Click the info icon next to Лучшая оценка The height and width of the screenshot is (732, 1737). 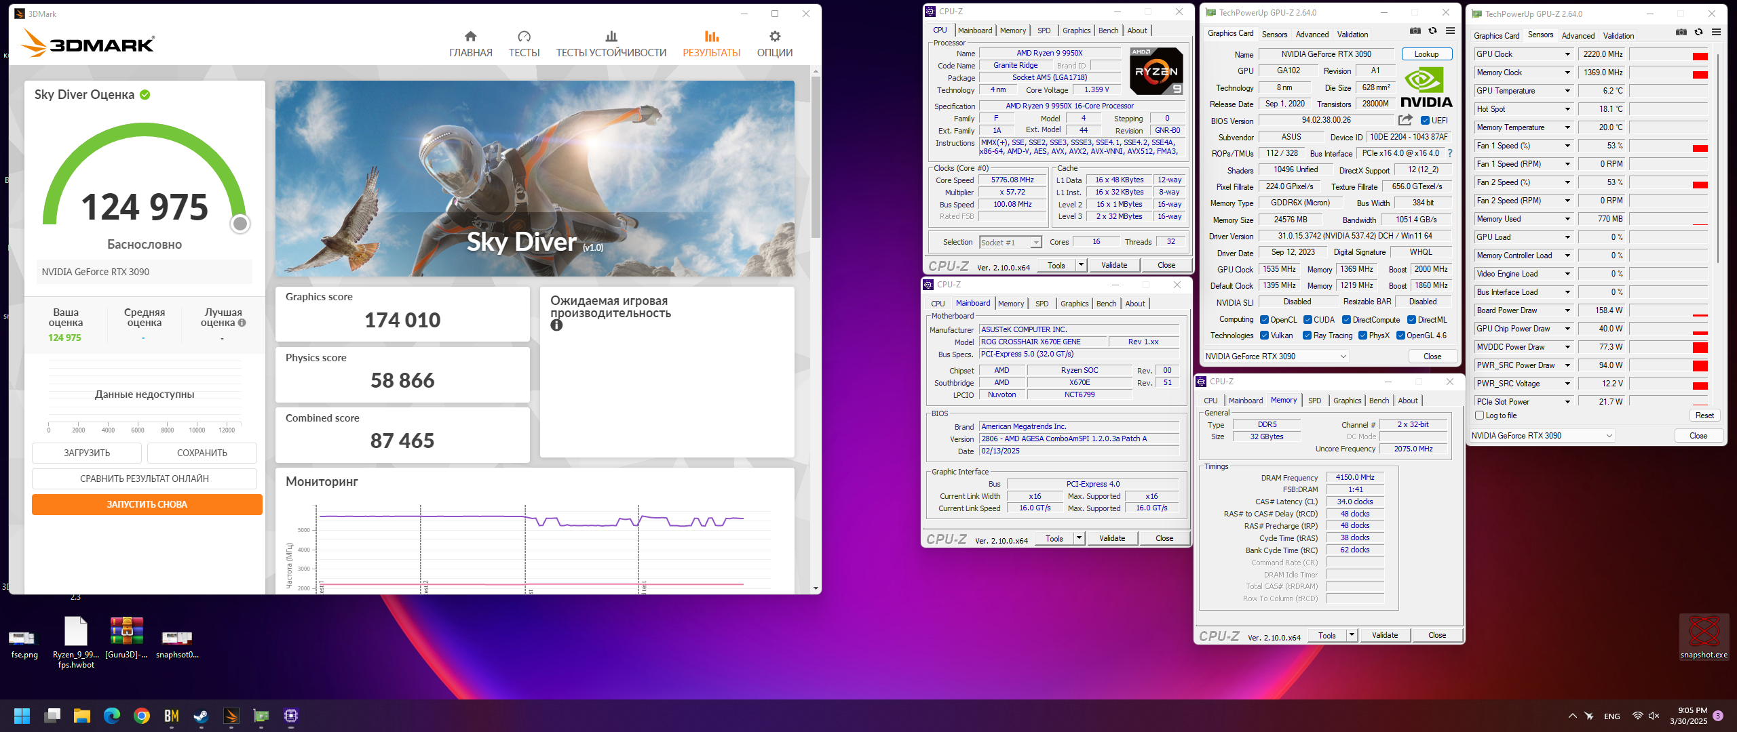point(242,323)
